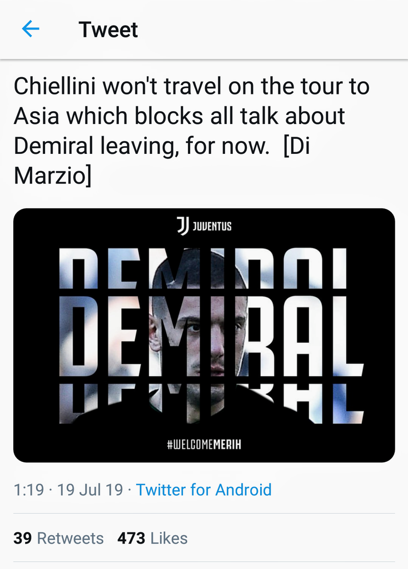Image resolution: width=408 pixels, height=569 pixels.
Task: Click the "Tweet" header title
Action: click(x=108, y=29)
